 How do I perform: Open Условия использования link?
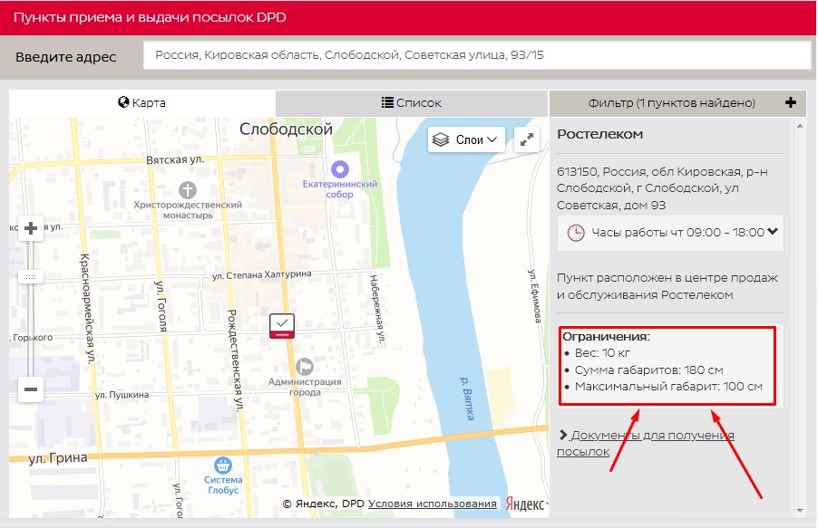(433, 504)
